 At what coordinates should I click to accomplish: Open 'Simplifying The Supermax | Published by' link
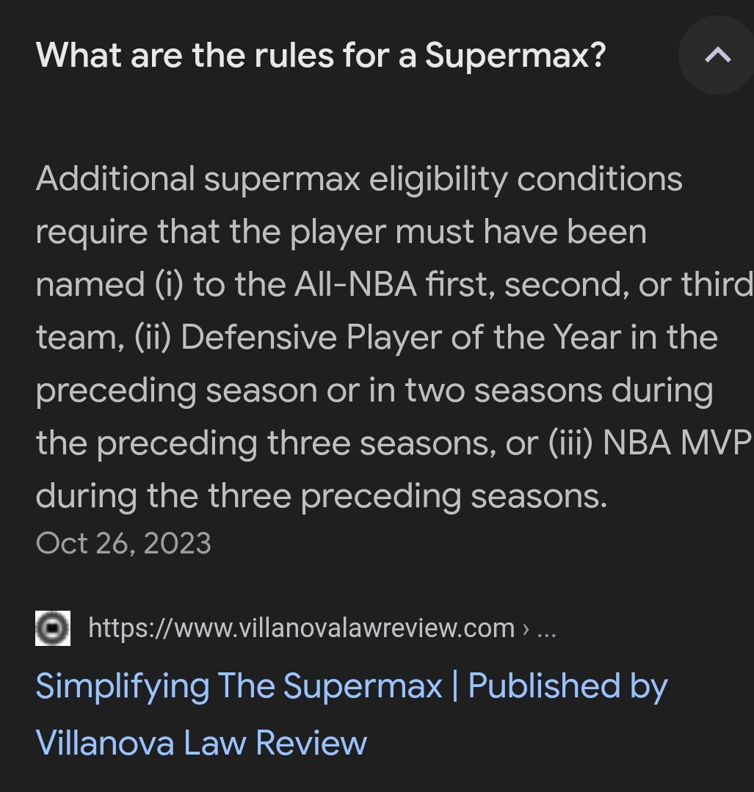351,686
